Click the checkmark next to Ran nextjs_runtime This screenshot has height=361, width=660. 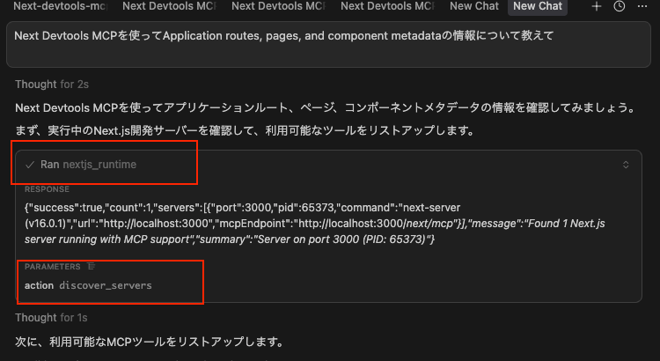click(x=29, y=165)
